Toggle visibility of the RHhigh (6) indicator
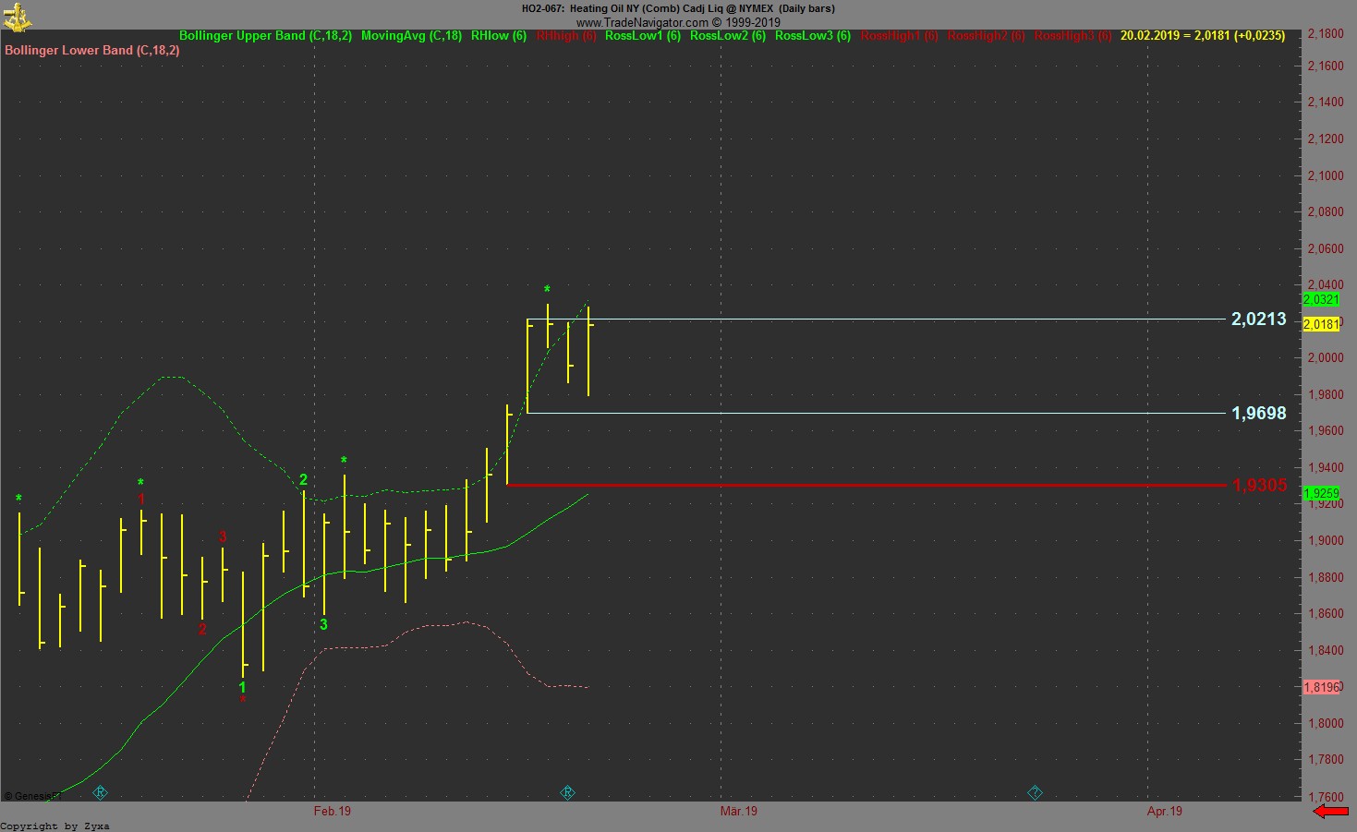Viewport: 1357px width, 832px height. (564, 35)
